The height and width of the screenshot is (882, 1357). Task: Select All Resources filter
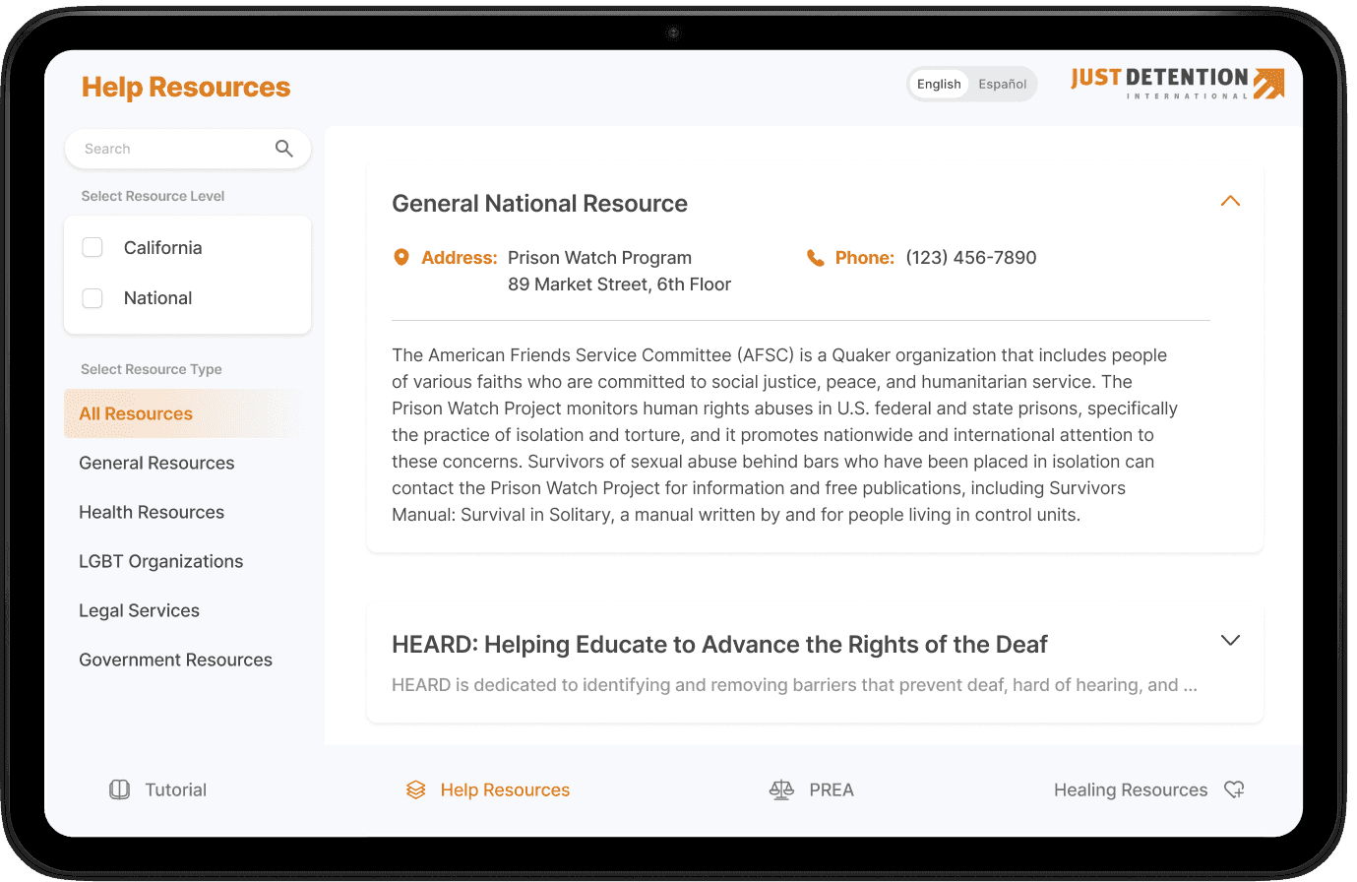click(x=187, y=413)
